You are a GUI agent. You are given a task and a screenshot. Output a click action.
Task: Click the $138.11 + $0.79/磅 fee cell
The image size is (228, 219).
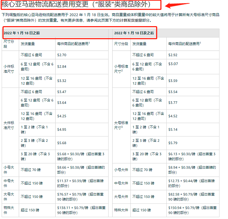[82, 210]
